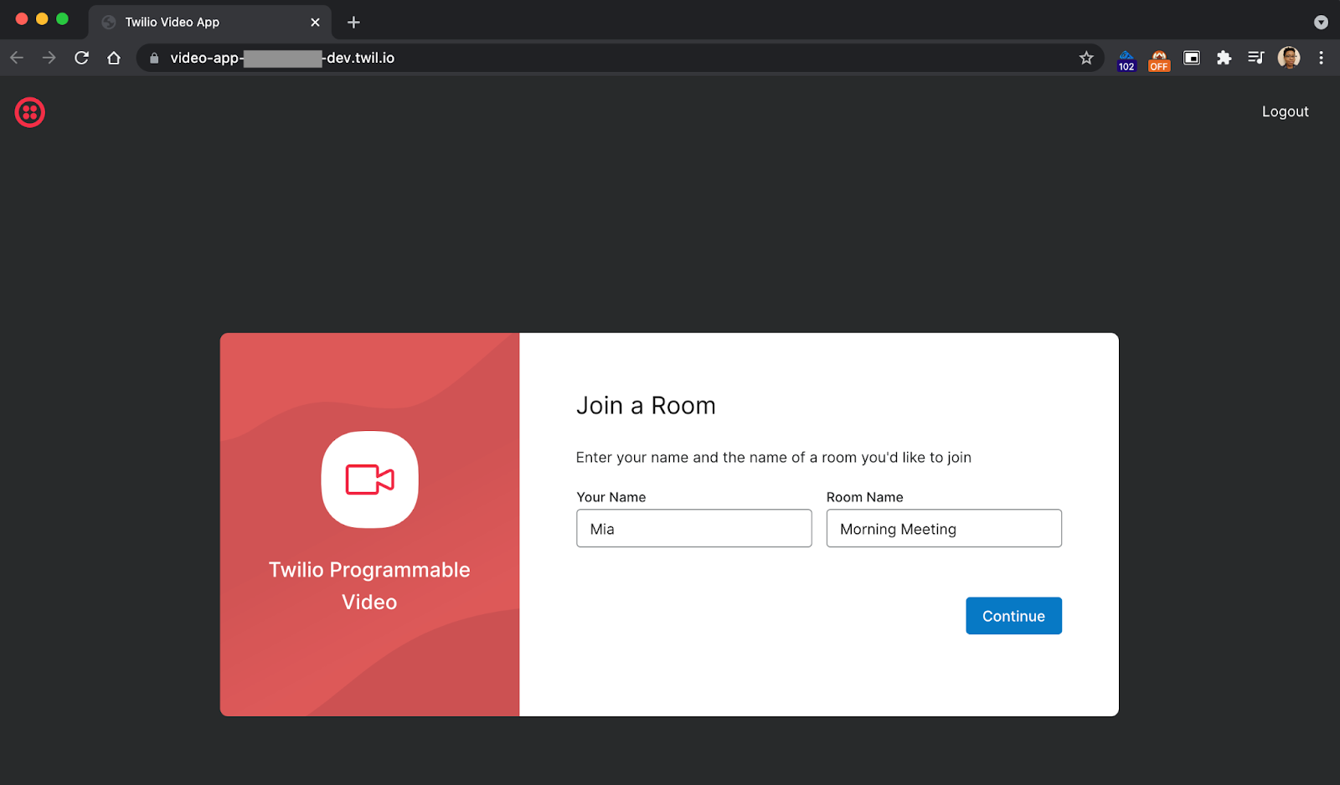
Task: Click the address bar URL text
Action: pos(282,58)
